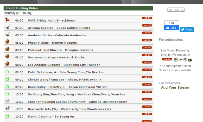Open Phoenix Suns - Denver Nuggets link
The image size is (203, 122).
52,43
